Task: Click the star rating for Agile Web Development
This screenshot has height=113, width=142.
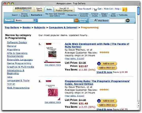Action: 104,52
